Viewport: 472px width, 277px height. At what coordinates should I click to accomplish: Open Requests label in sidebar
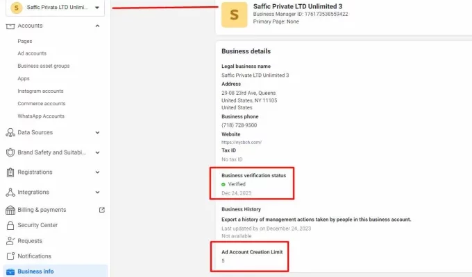[30, 241]
